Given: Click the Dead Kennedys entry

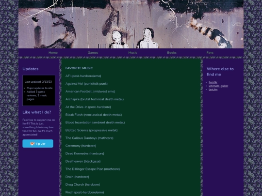Looking at the screenshot, I should (85, 153).
